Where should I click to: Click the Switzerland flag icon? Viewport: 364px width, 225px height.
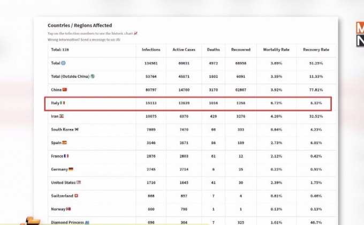(76, 196)
